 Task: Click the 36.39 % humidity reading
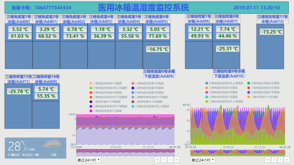tap(103, 36)
